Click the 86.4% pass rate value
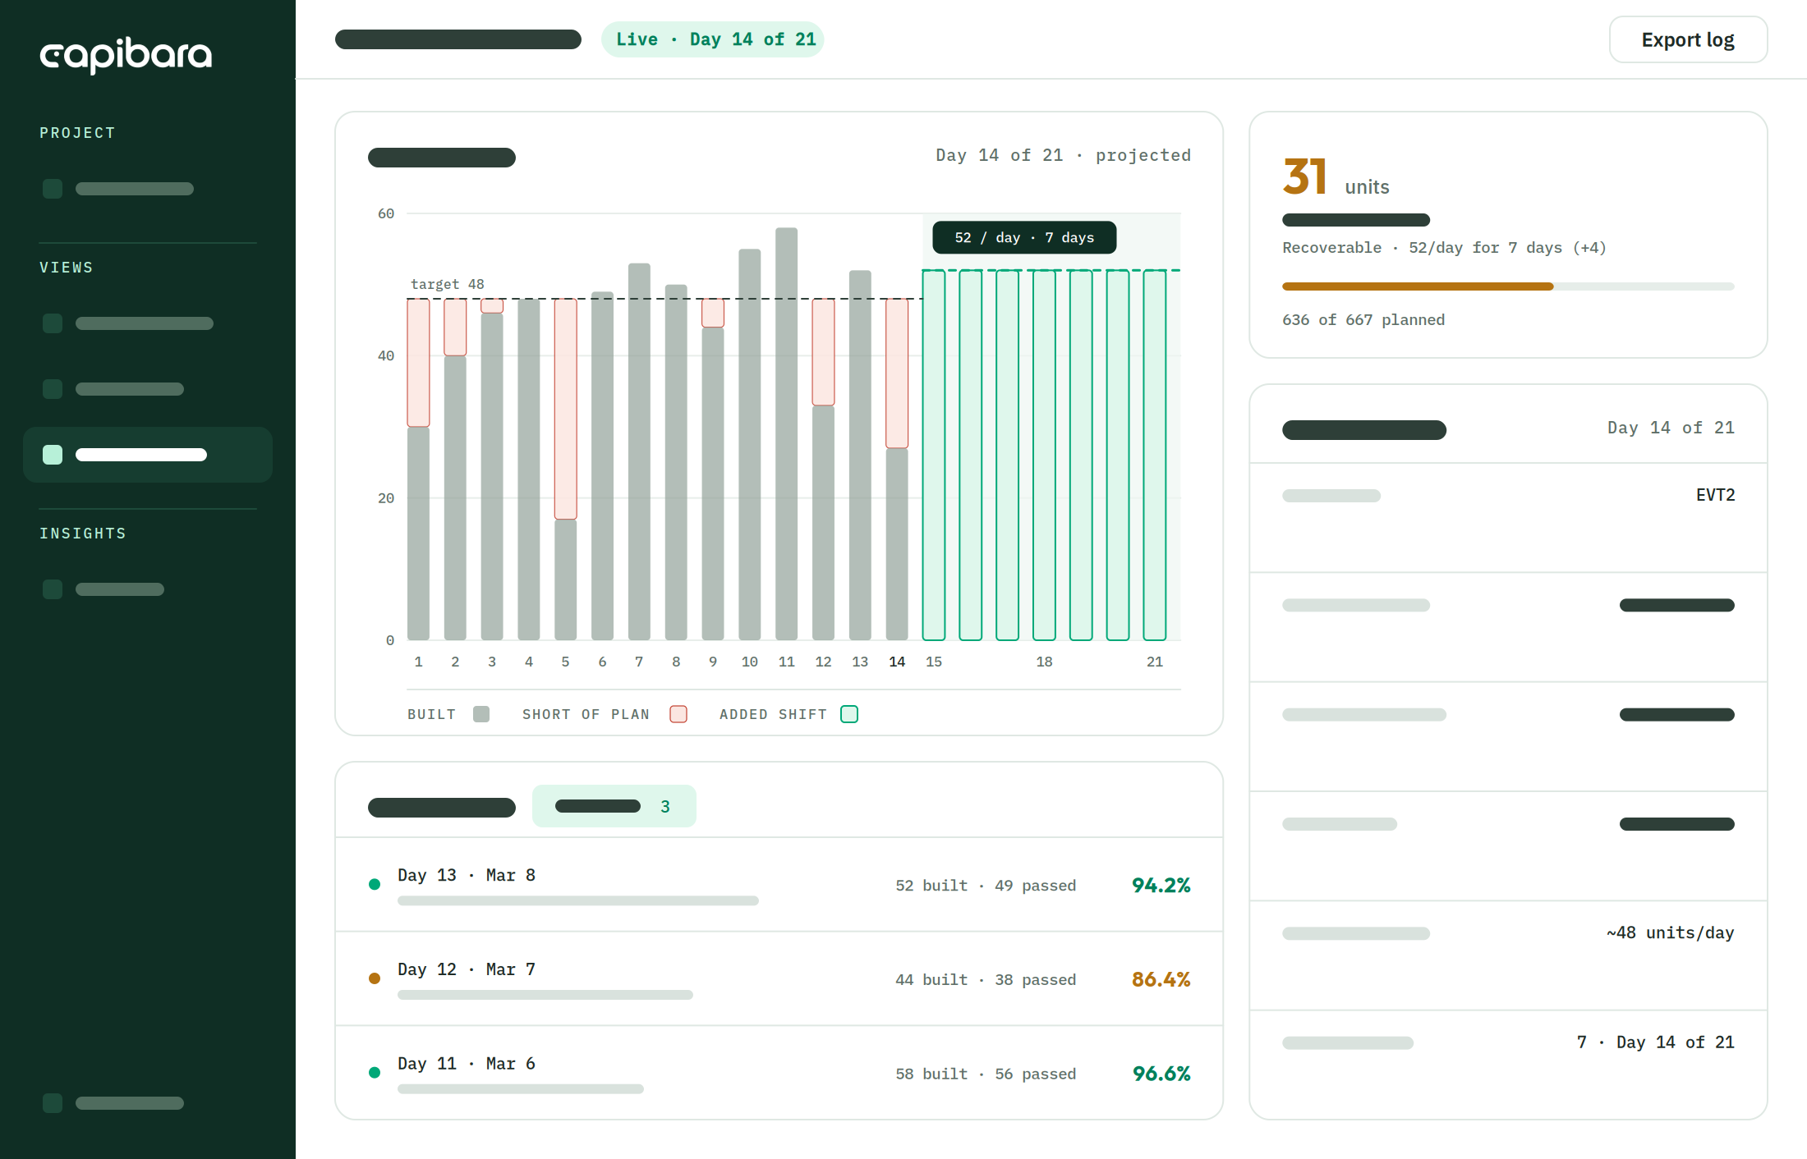 (1161, 979)
